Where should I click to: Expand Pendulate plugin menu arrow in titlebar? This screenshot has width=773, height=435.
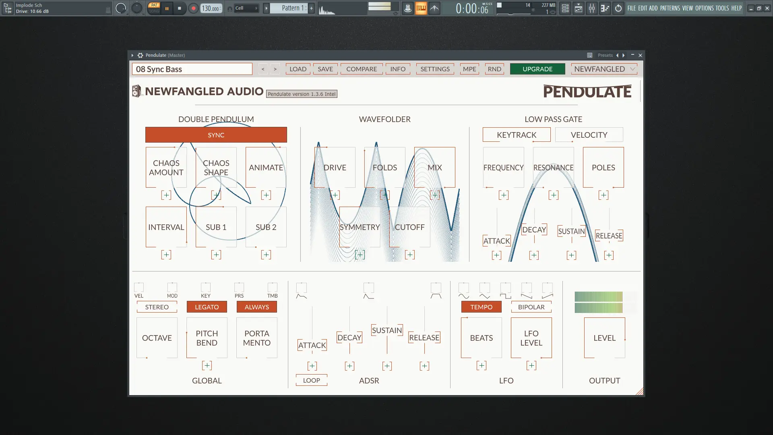(x=132, y=55)
